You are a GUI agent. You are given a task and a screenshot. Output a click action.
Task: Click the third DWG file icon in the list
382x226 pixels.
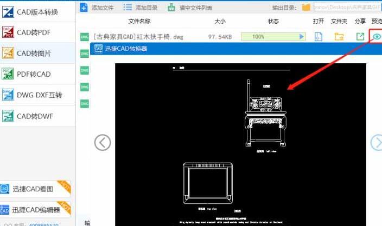click(85, 70)
